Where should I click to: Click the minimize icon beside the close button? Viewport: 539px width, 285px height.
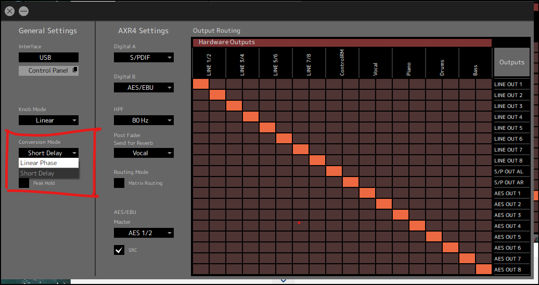(x=24, y=11)
